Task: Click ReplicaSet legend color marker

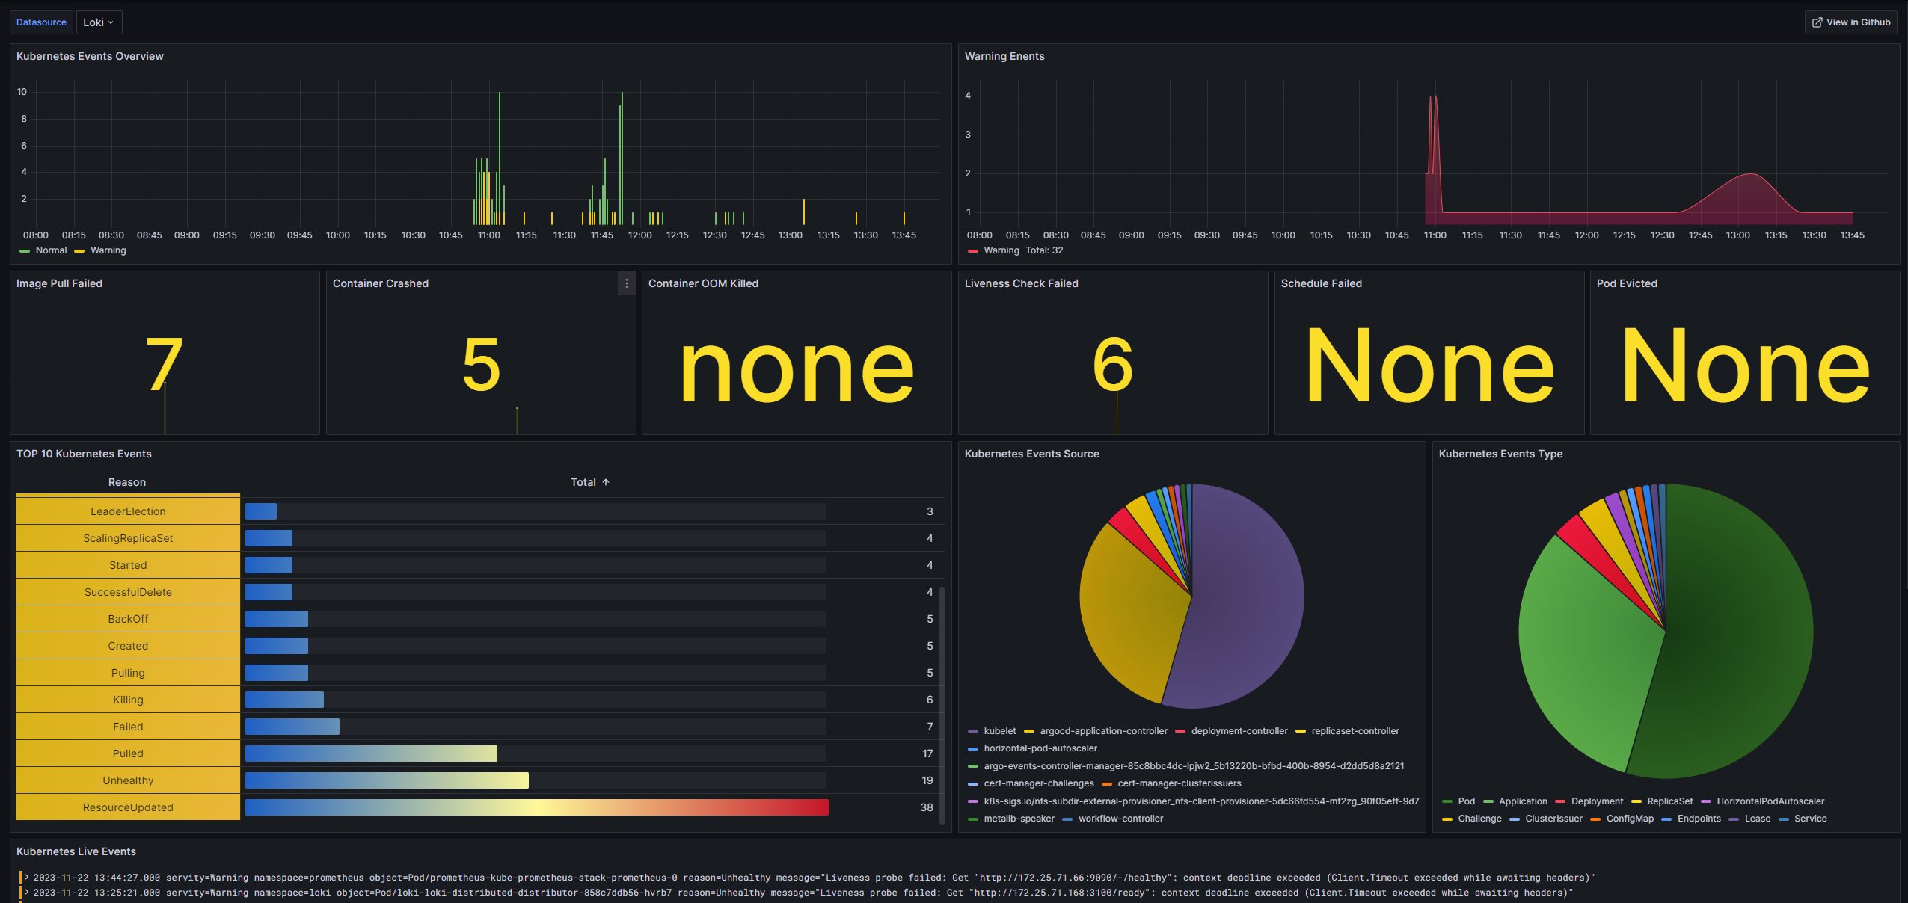Action: coord(1636,801)
